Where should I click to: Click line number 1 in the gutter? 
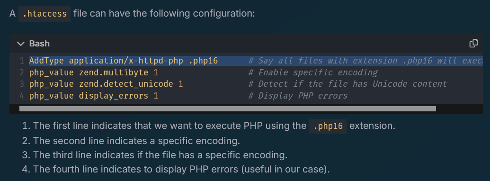point(22,61)
